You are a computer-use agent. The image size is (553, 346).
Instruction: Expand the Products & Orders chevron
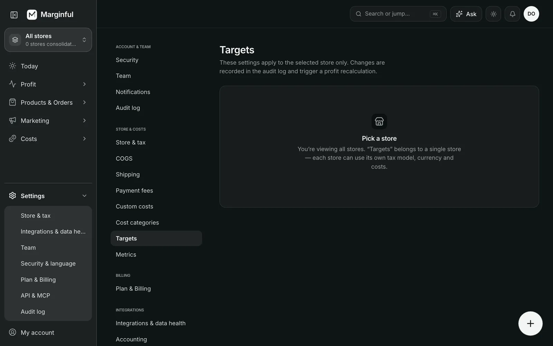point(84,102)
